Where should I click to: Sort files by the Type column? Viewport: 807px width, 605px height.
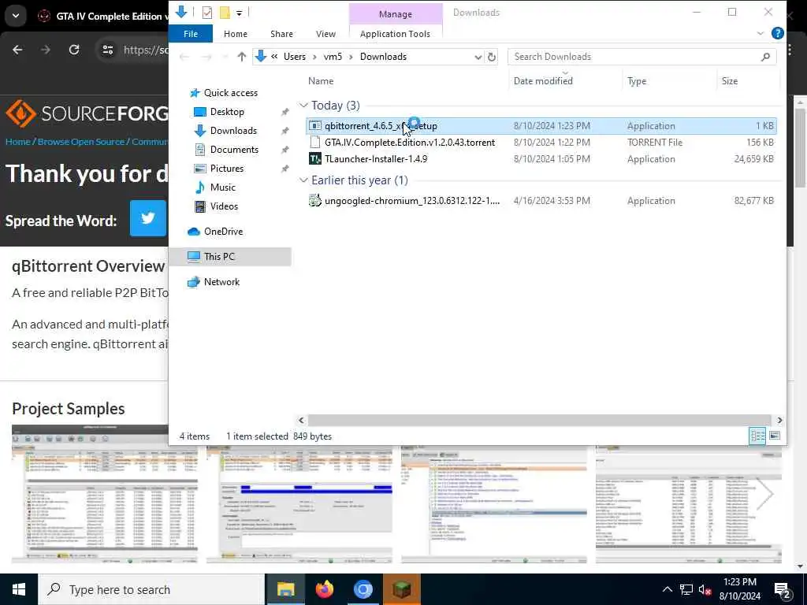pos(637,81)
